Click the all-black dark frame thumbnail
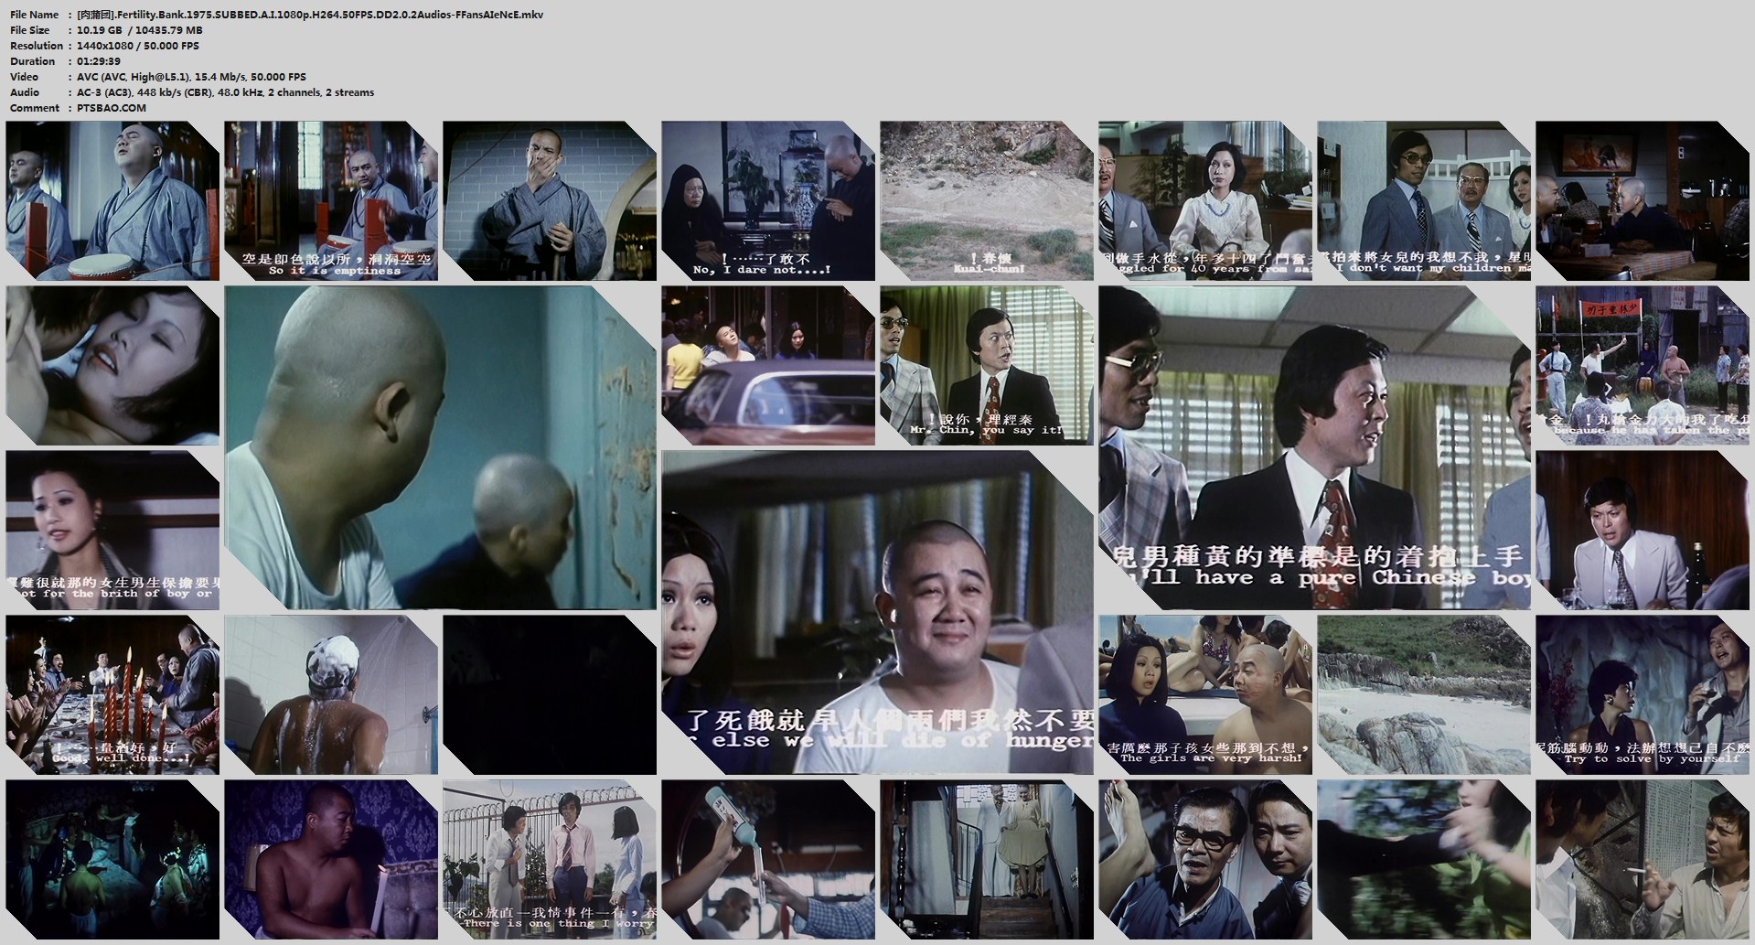The image size is (1755, 945). [549, 694]
